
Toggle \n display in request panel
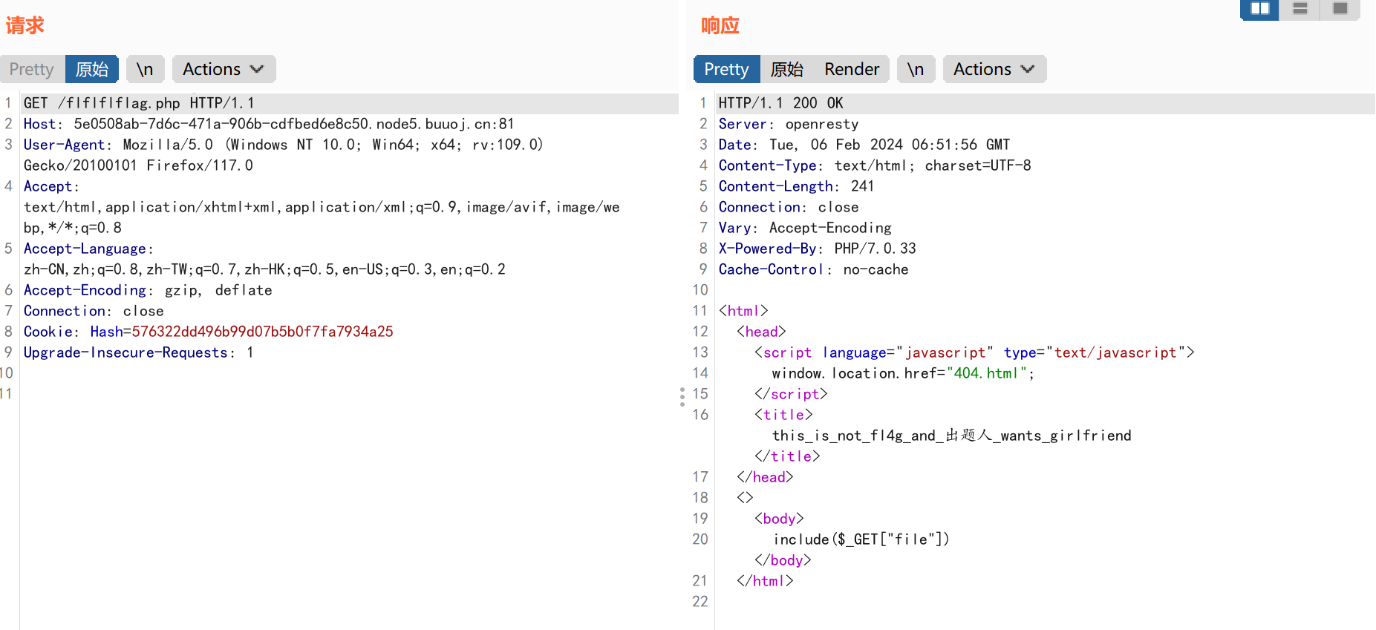145,69
